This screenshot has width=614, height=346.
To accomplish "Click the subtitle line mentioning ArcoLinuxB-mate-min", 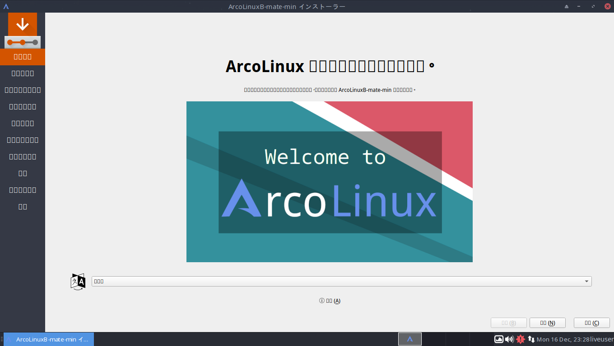I will coord(330,90).
